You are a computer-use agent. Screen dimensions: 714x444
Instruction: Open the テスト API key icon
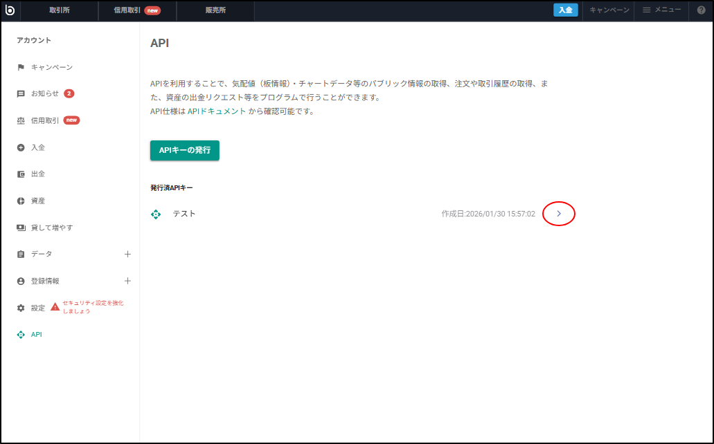point(157,214)
